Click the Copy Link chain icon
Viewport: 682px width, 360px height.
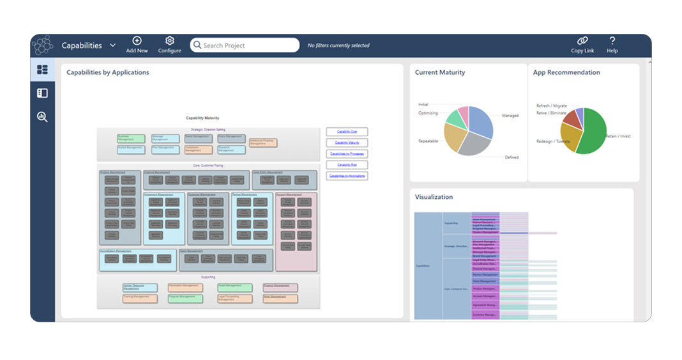(582, 41)
